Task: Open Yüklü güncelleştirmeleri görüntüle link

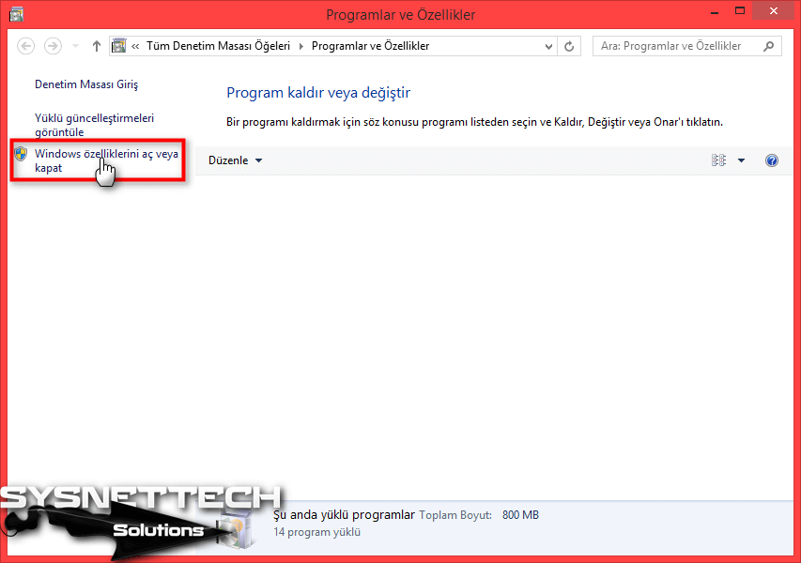Action: coord(94,125)
